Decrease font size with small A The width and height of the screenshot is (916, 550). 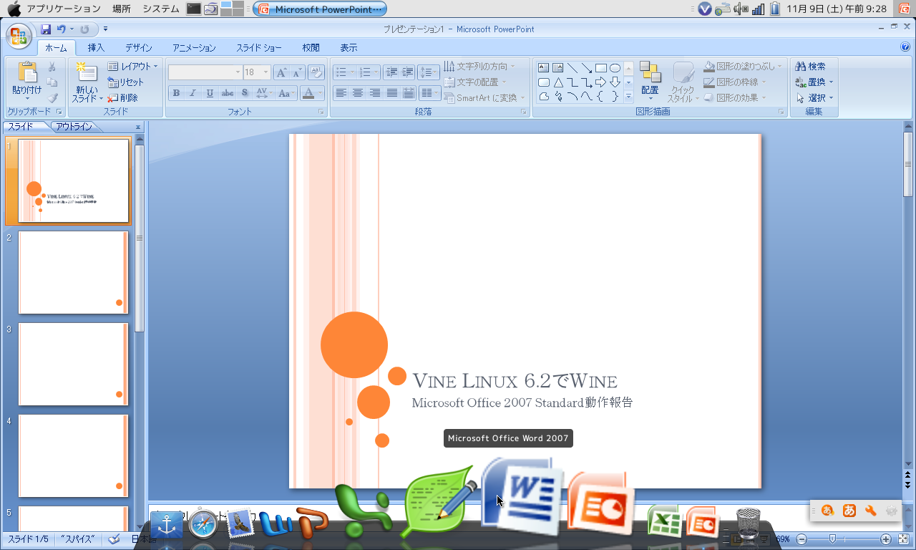(298, 72)
